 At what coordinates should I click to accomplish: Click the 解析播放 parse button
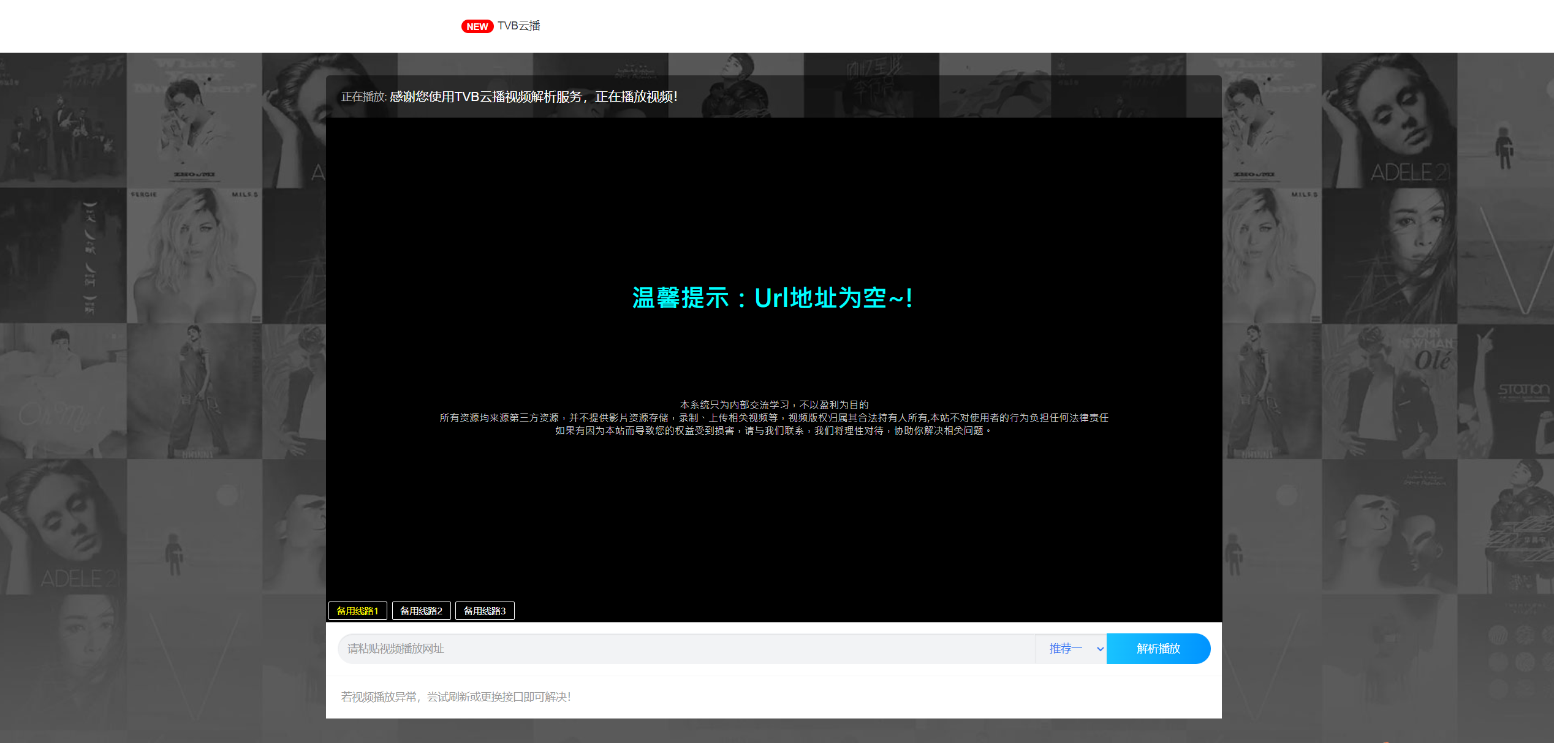(1159, 649)
